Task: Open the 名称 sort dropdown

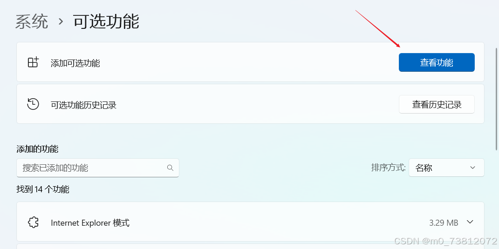Action: [446, 168]
